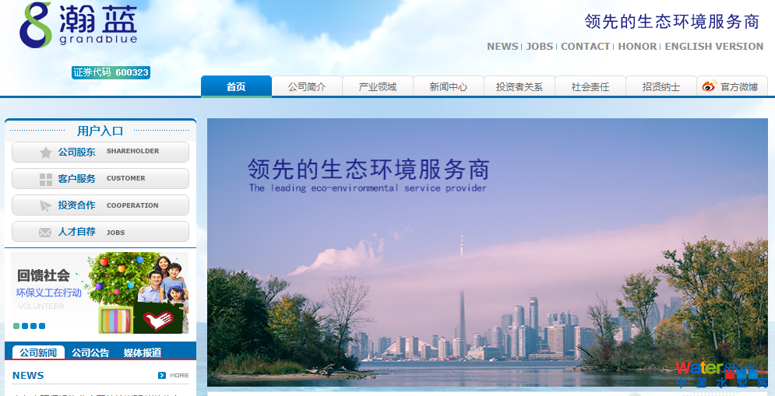The height and width of the screenshot is (396, 775).
Task: Switch to the 媒体报道 tab
Action: (x=143, y=352)
